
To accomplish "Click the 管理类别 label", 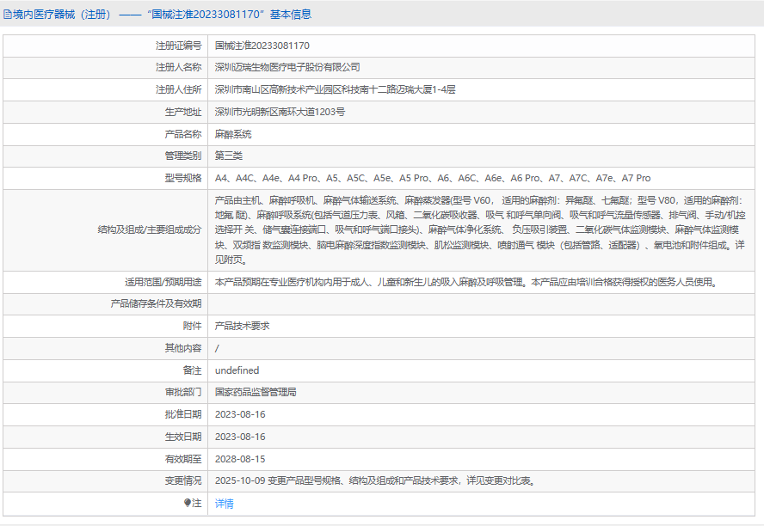I will tap(183, 156).
